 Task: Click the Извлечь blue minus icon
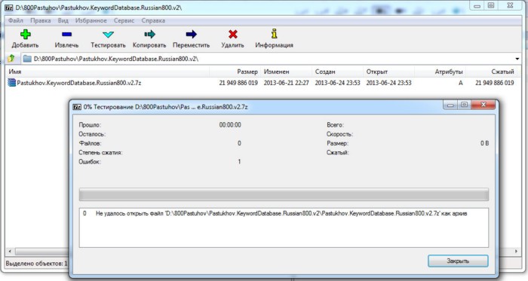tap(66, 34)
